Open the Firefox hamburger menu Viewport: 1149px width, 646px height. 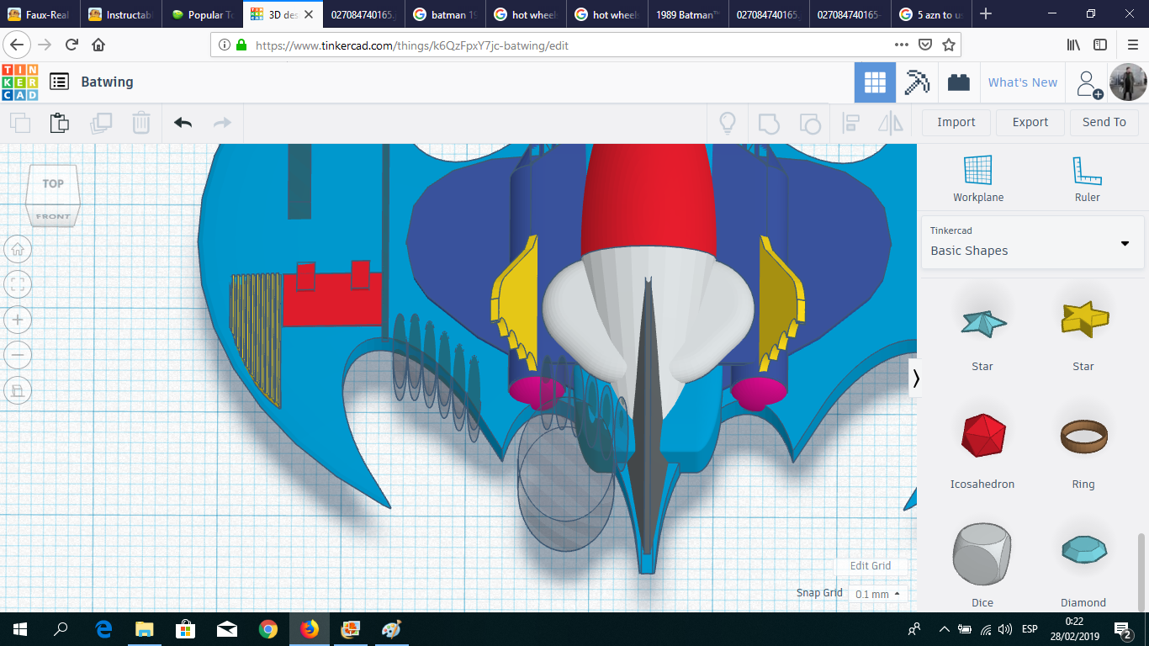[1132, 45]
